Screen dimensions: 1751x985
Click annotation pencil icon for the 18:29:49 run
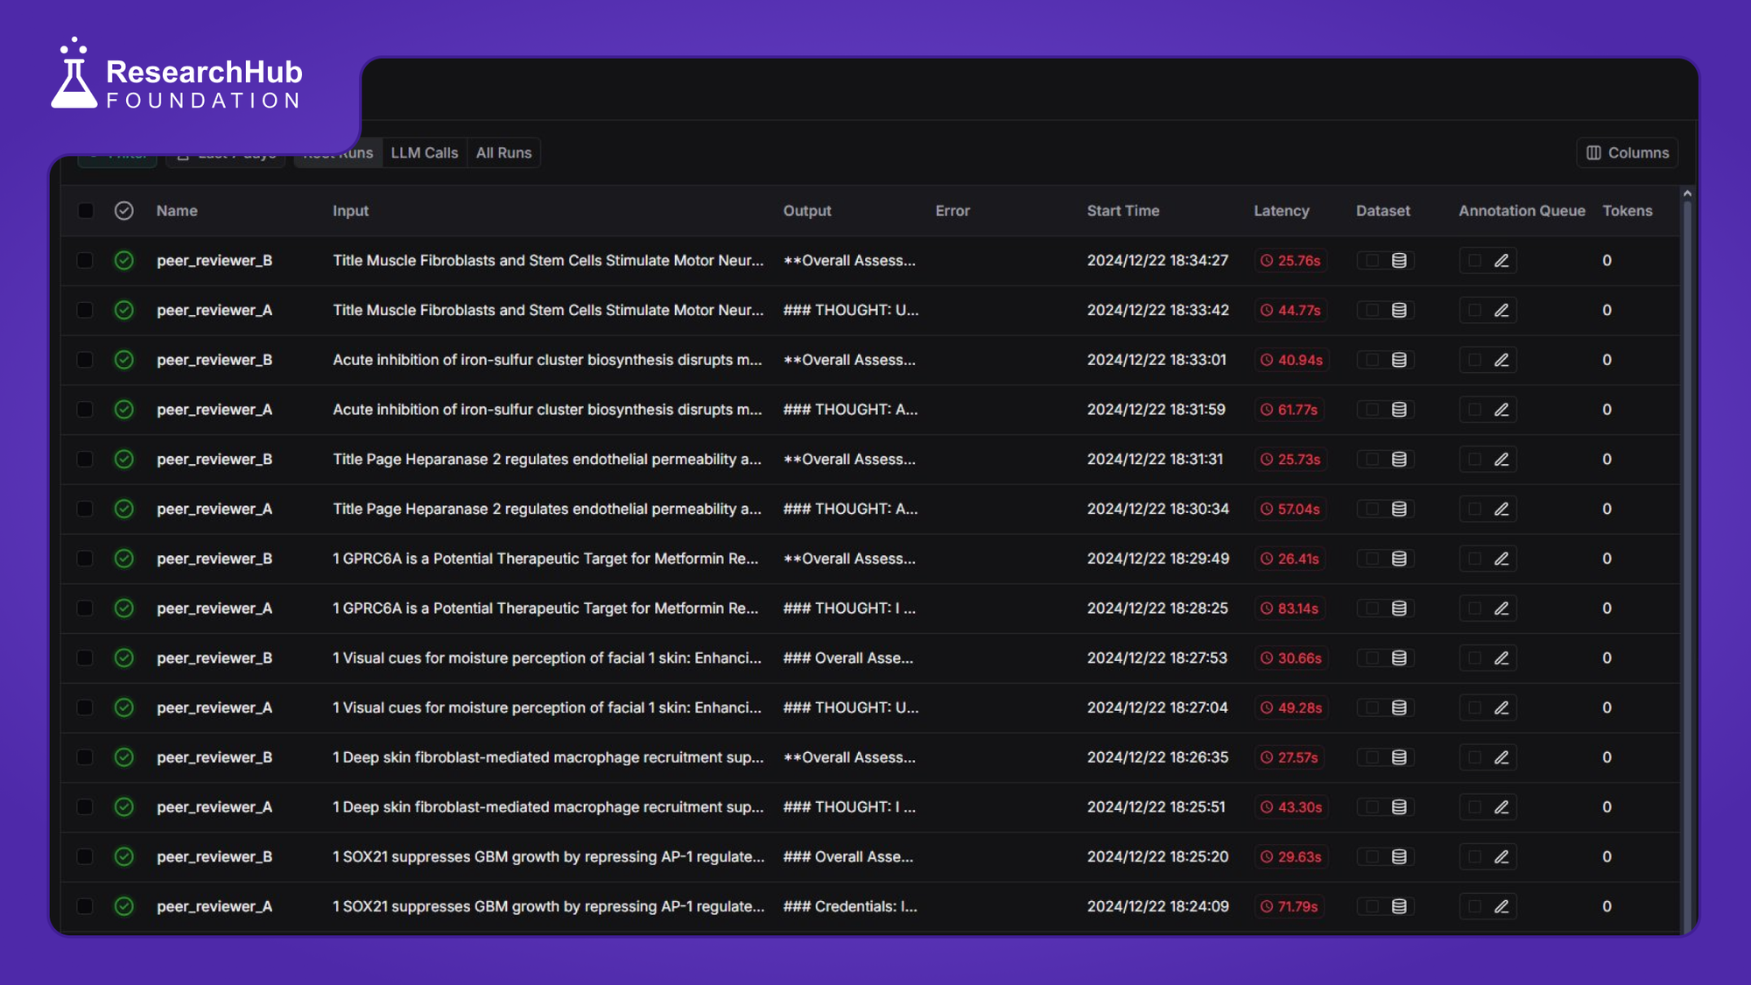[1501, 559]
